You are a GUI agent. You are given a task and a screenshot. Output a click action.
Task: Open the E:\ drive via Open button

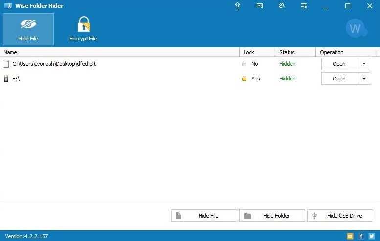point(339,79)
